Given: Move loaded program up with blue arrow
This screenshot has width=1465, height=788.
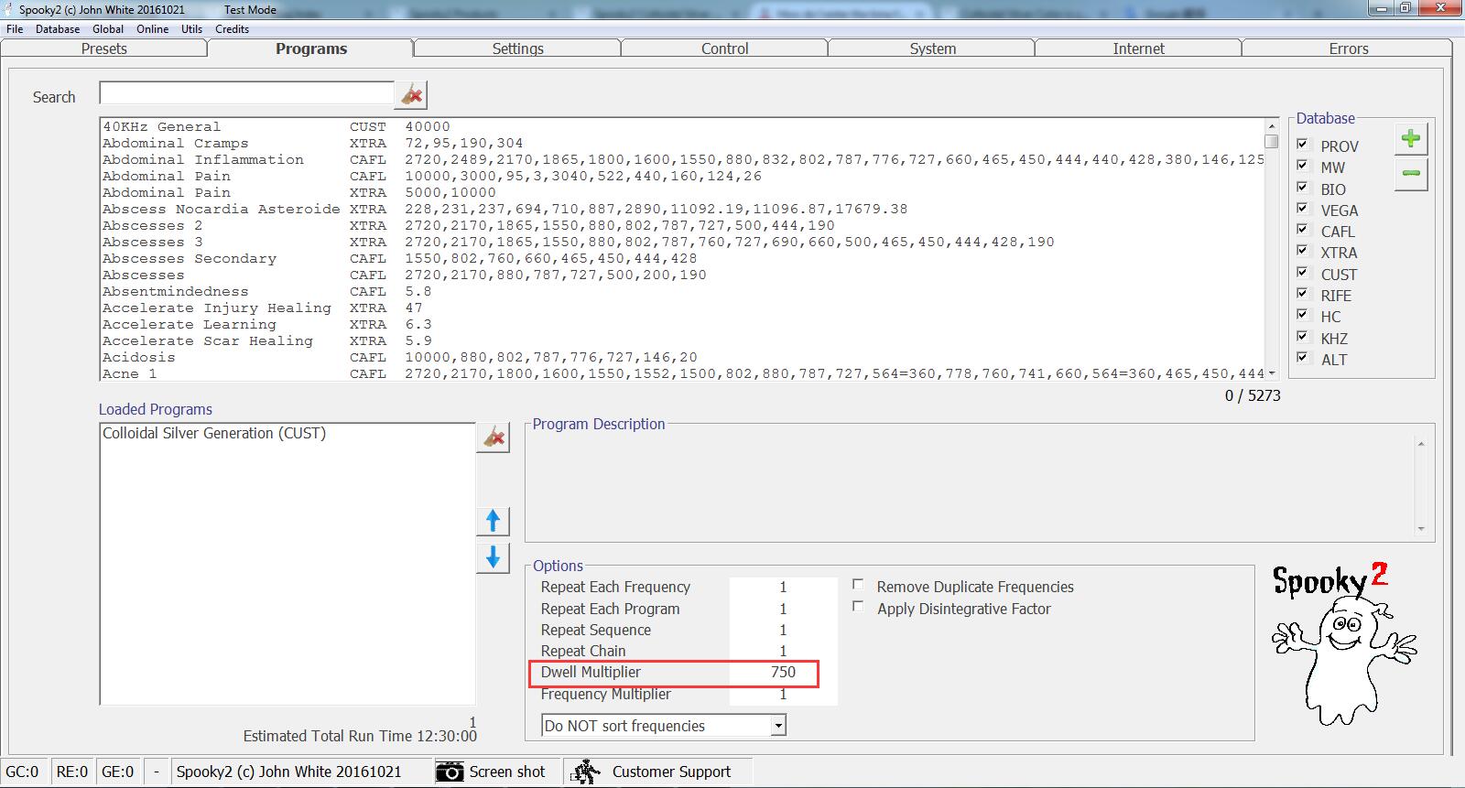Looking at the screenshot, I should click(x=493, y=521).
